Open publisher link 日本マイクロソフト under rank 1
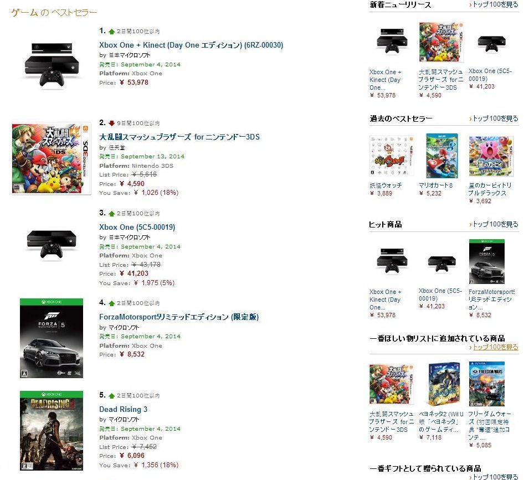 [x=129, y=55]
